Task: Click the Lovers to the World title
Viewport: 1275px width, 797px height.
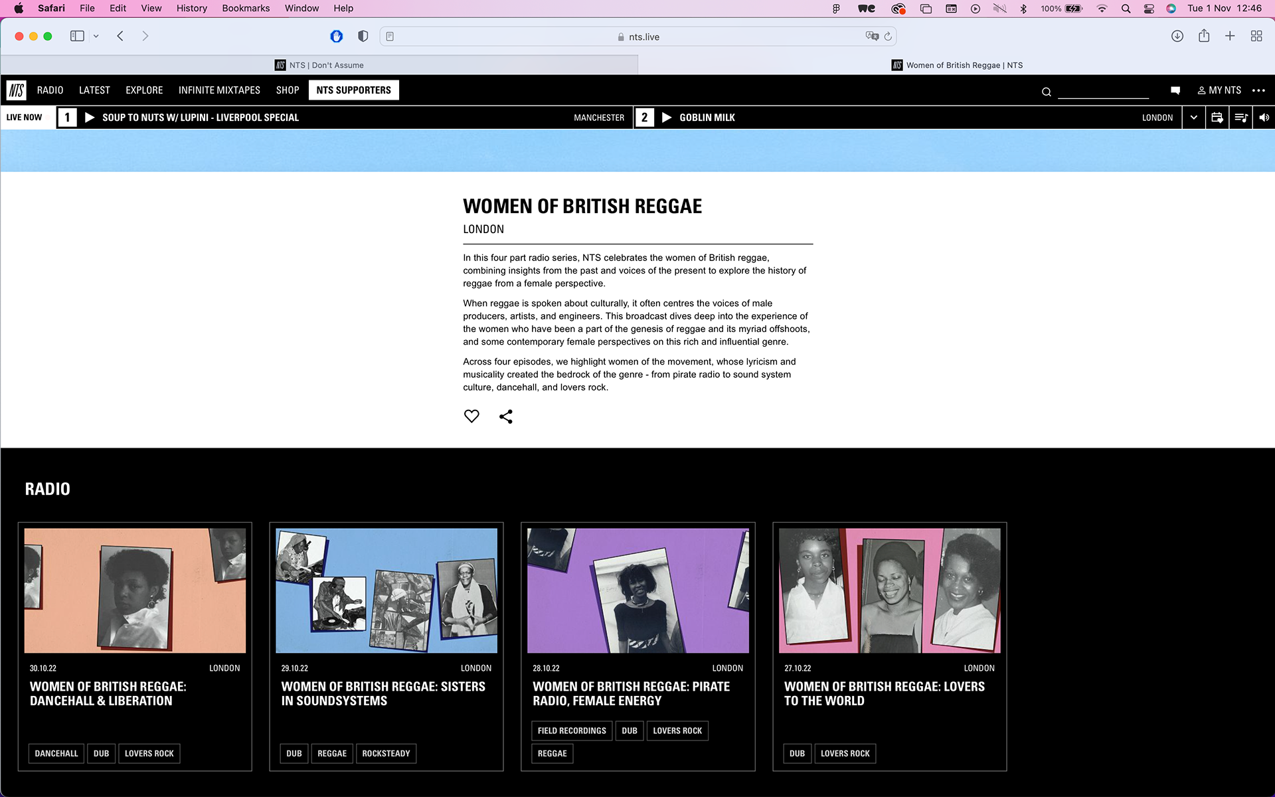Action: tap(885, 693)
